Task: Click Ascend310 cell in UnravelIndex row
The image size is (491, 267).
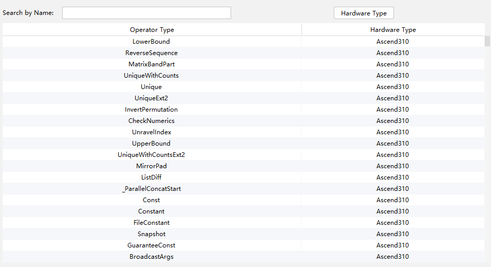Action: click(393, 132)
